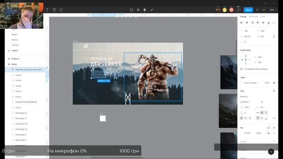Toggle constrain proportions lock
The width and height of the screenshot is (283, 159).
point(274,36)
